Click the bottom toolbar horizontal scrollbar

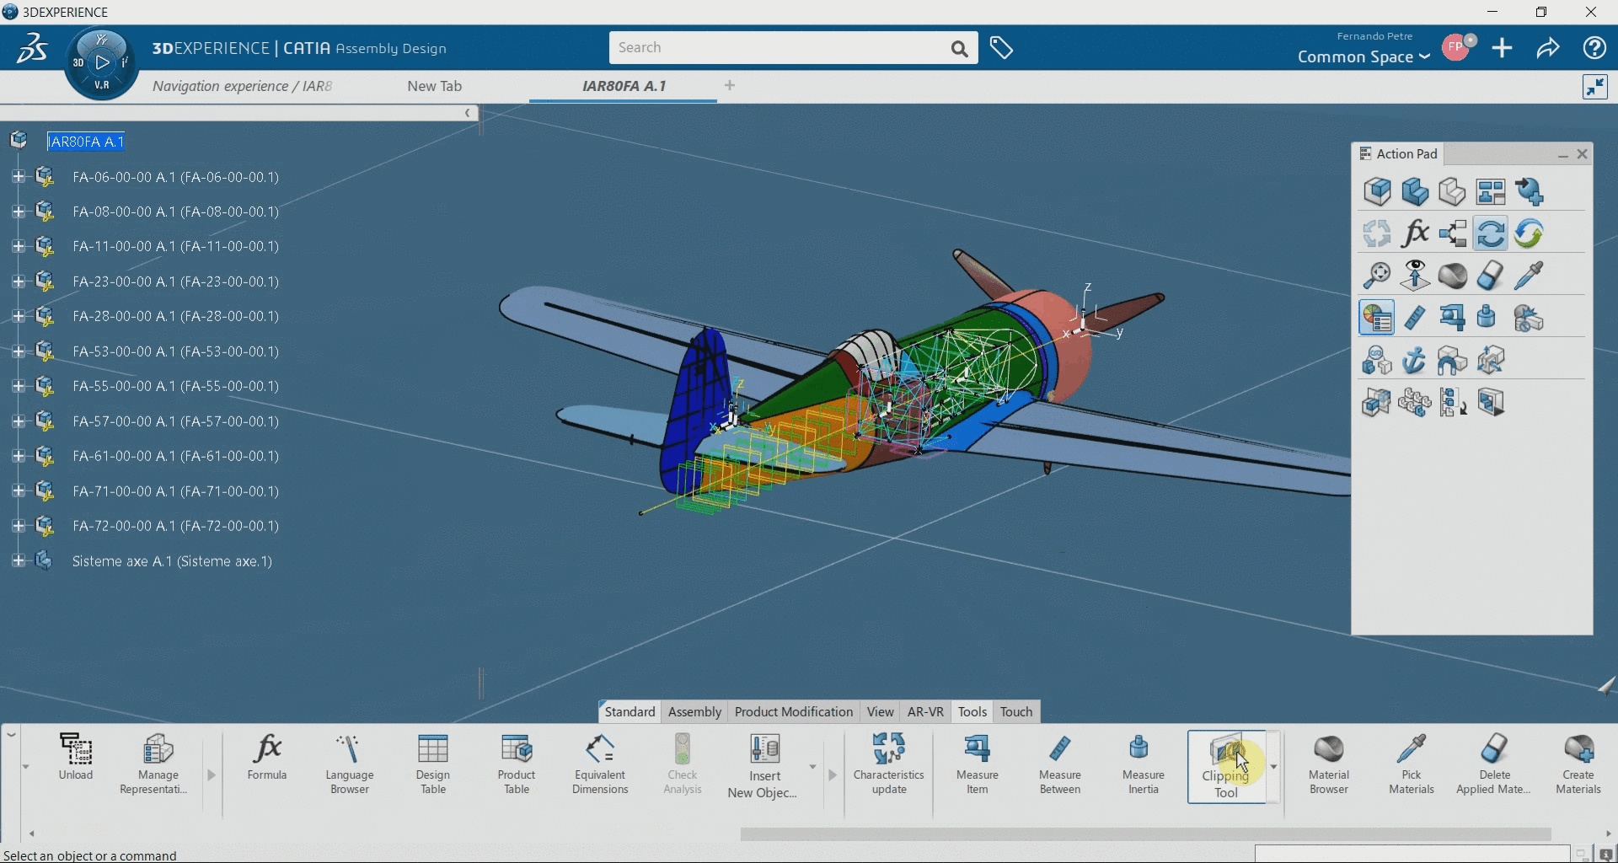[1145, 834]
